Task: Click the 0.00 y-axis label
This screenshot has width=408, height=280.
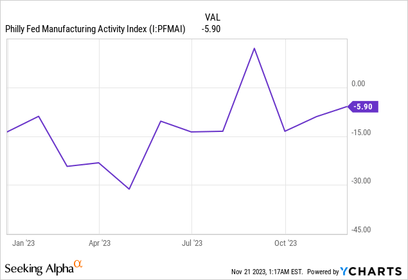Action: [359, 84]
